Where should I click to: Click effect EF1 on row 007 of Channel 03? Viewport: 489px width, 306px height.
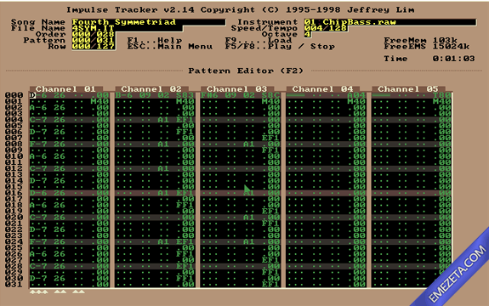(270, 138)
